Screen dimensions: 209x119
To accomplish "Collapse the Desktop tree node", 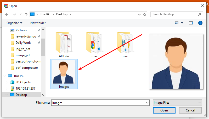I will point(7,95).
